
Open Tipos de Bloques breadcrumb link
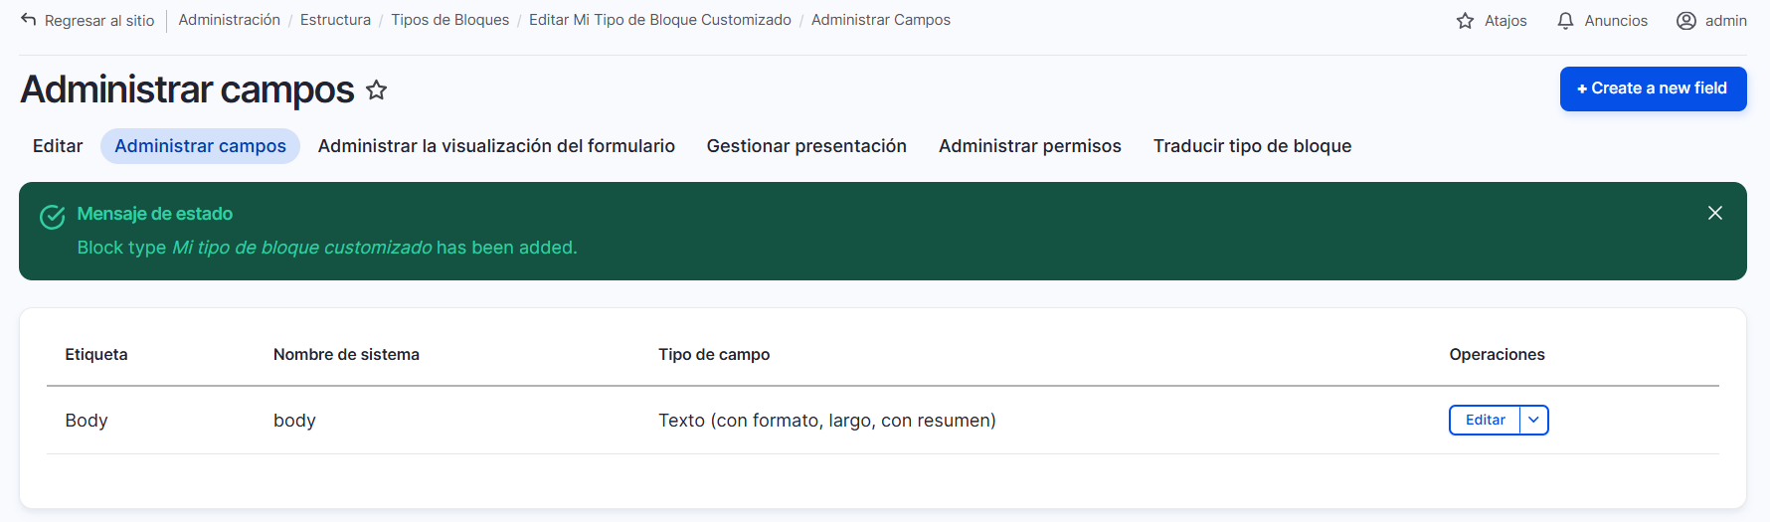(x=449, y=20)
